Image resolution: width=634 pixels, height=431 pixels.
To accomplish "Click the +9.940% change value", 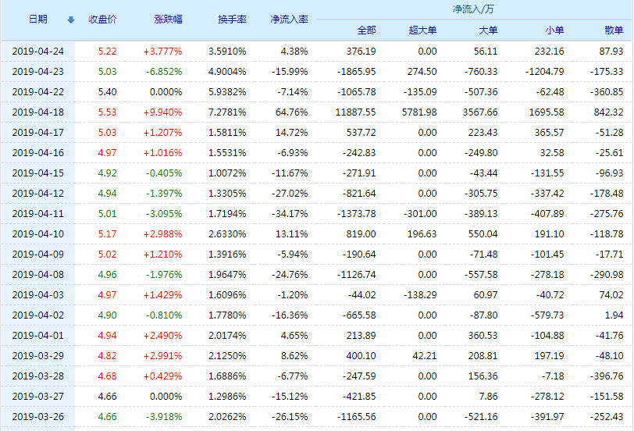I will 162,112.
